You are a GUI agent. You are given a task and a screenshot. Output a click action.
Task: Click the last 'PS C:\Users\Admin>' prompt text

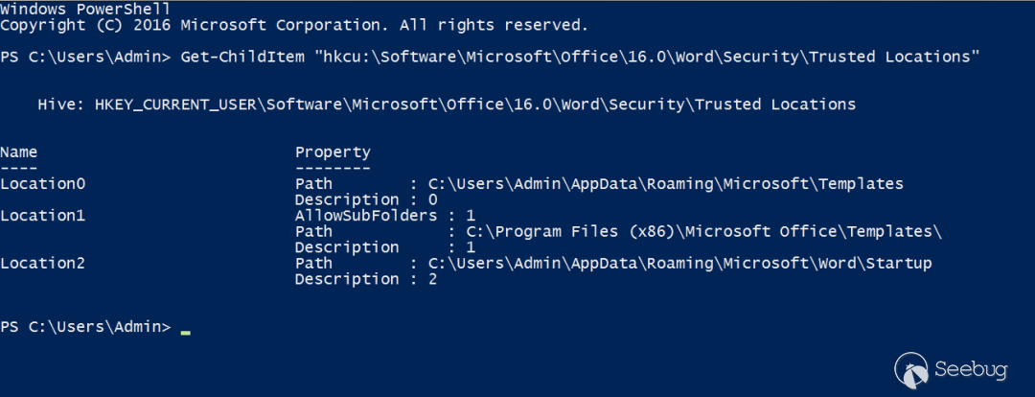[x=85, y=327]
